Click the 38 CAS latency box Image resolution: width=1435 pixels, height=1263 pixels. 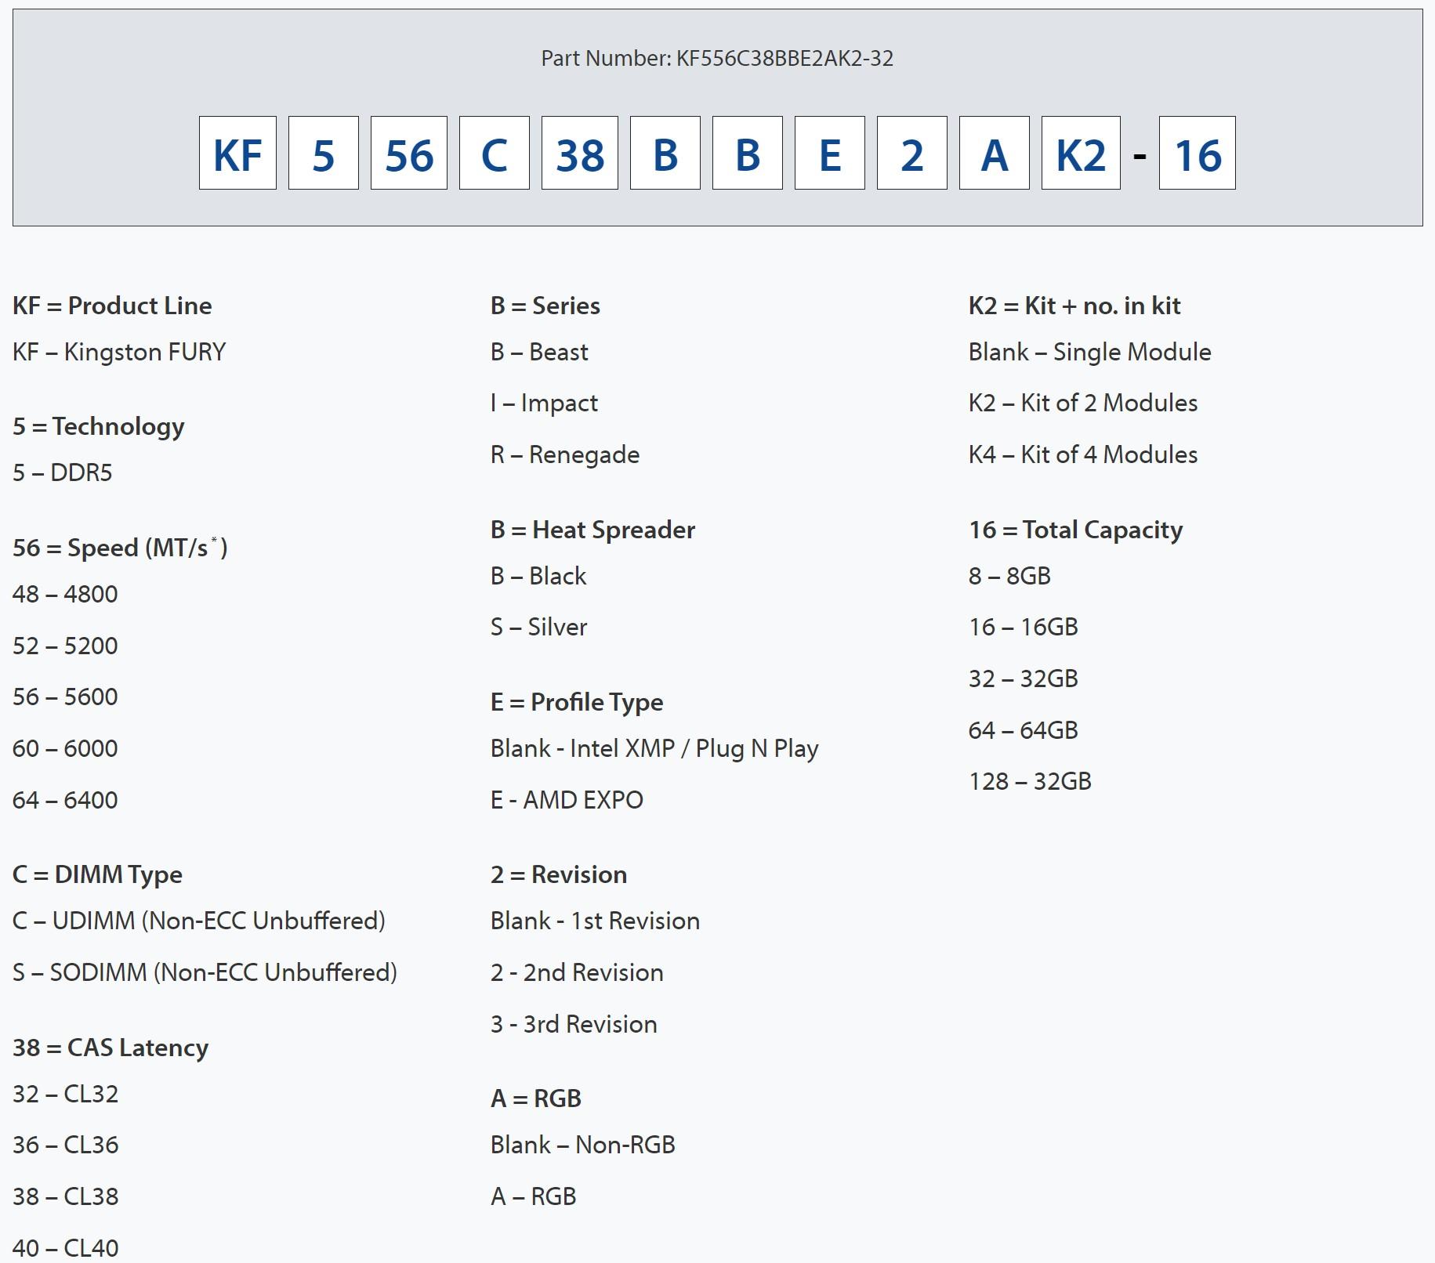click(579, 154)
